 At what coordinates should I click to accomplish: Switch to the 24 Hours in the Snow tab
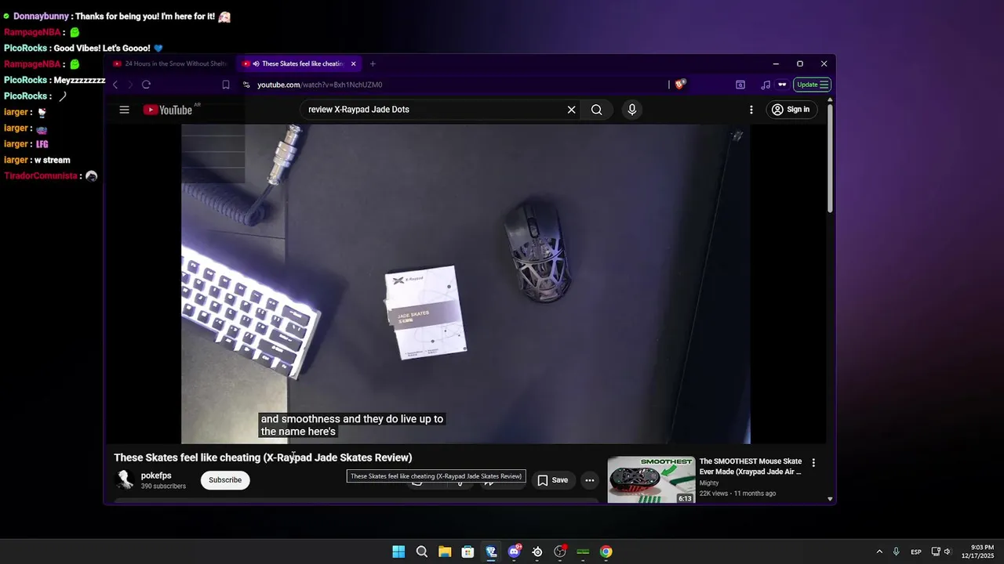click(x=169, y=63)
